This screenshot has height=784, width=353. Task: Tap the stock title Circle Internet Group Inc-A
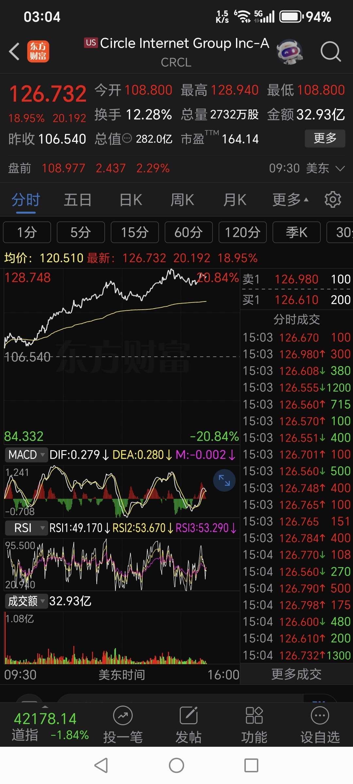tap(184, 43)
